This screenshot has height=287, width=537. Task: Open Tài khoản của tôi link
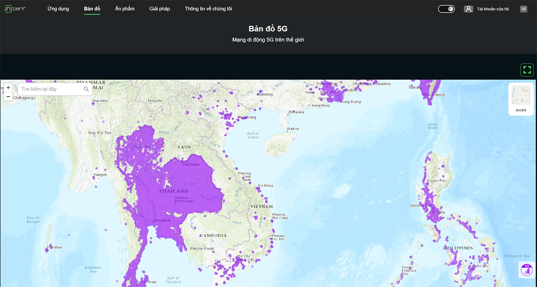tap(493, 9)
